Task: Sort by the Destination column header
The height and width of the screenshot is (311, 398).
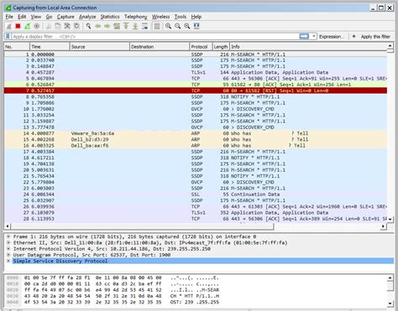Action: [160, 47]
